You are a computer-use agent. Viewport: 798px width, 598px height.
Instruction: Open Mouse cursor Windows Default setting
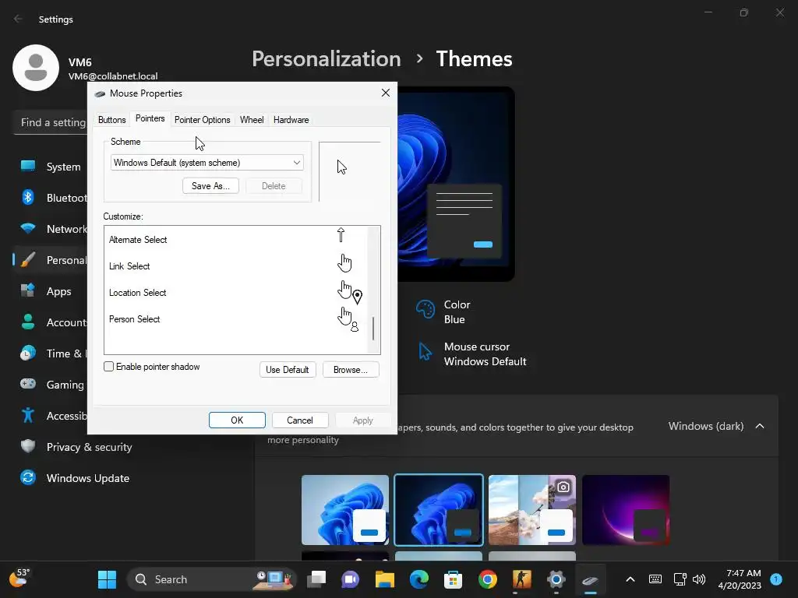471,354
